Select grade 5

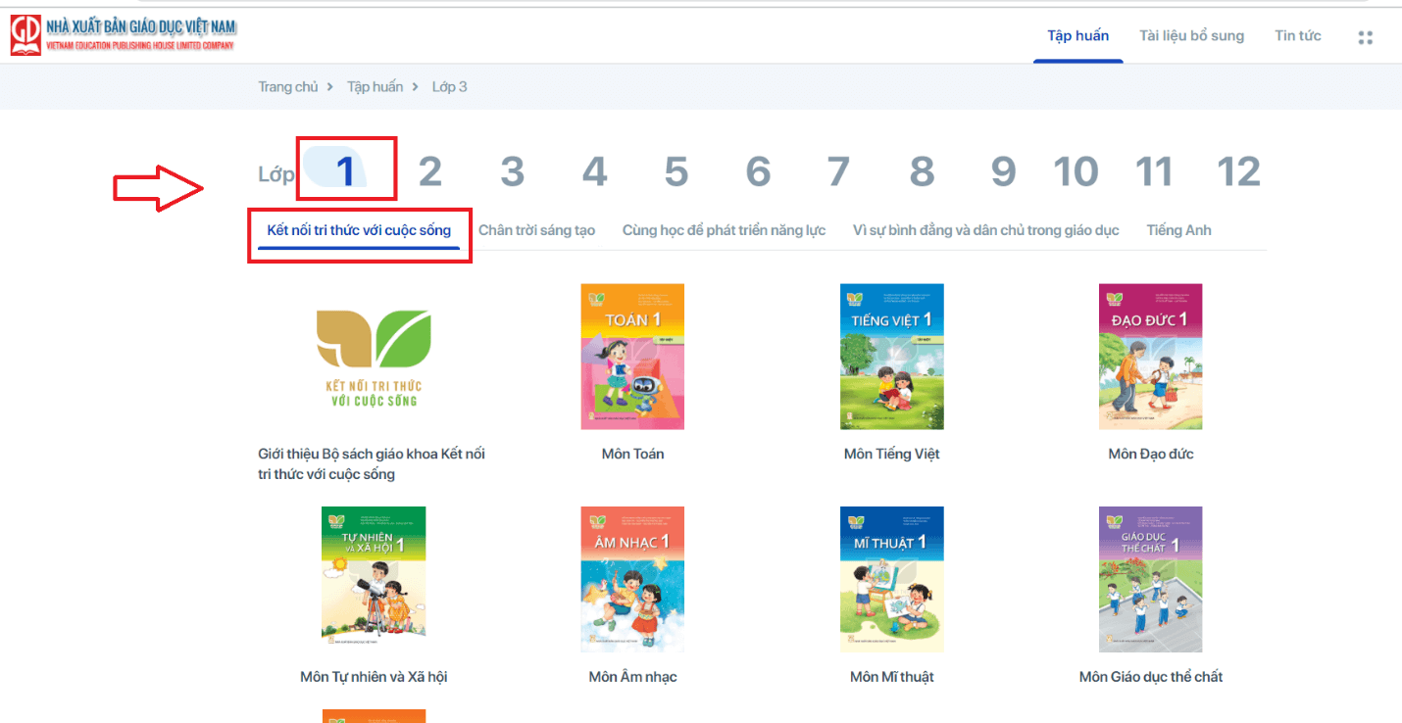[676, 172]
